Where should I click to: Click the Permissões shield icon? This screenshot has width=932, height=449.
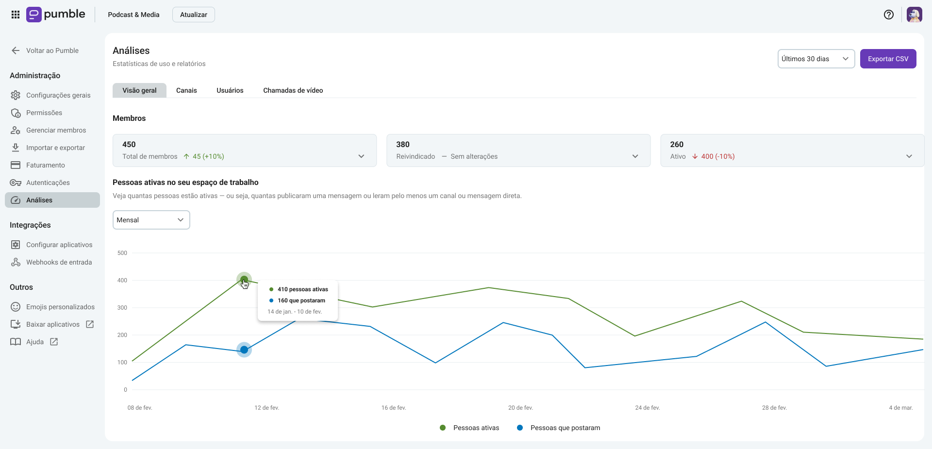[16, 113]
